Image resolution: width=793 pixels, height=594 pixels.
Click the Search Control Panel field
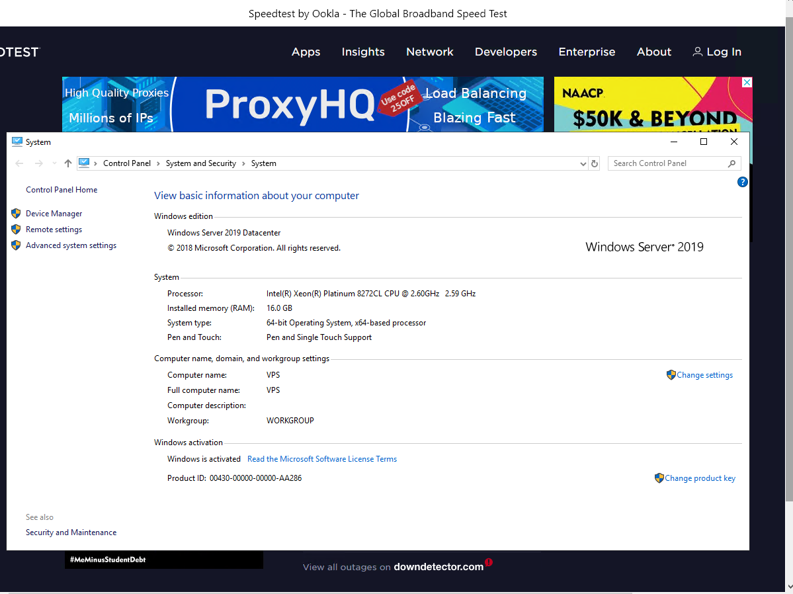pyautogui.click(x=674, y=163)
